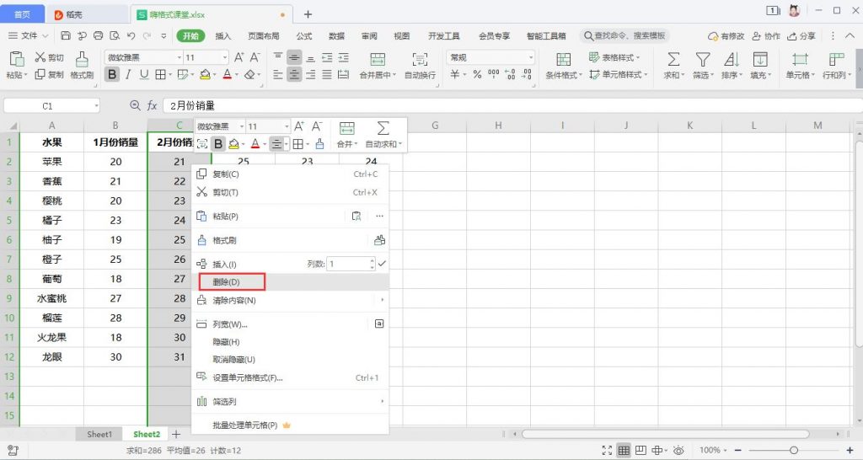Toggle align left in ribbon
863x460 pixels.
(x=278, y=74)
